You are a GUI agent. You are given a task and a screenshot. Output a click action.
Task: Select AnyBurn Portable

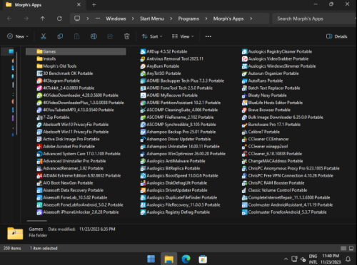pos(160,66)
